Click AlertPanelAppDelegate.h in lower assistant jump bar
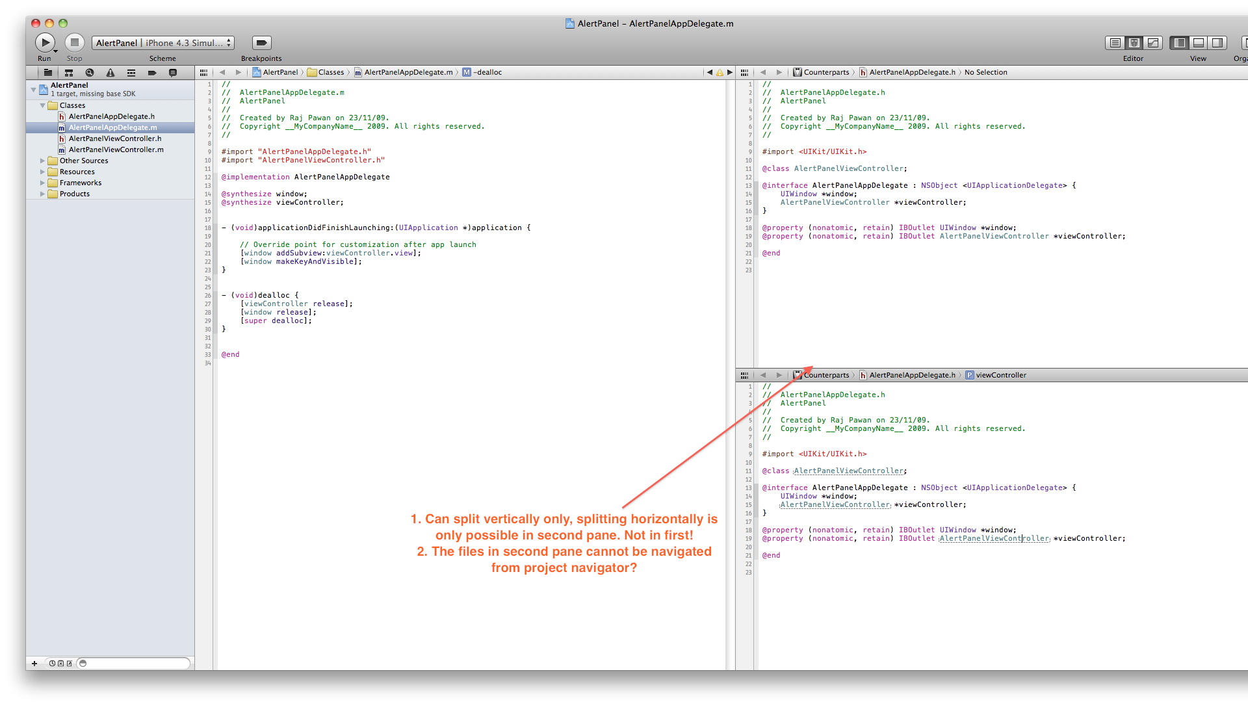This screenshot has width=1248, height=702. click(x=907, y=375)
